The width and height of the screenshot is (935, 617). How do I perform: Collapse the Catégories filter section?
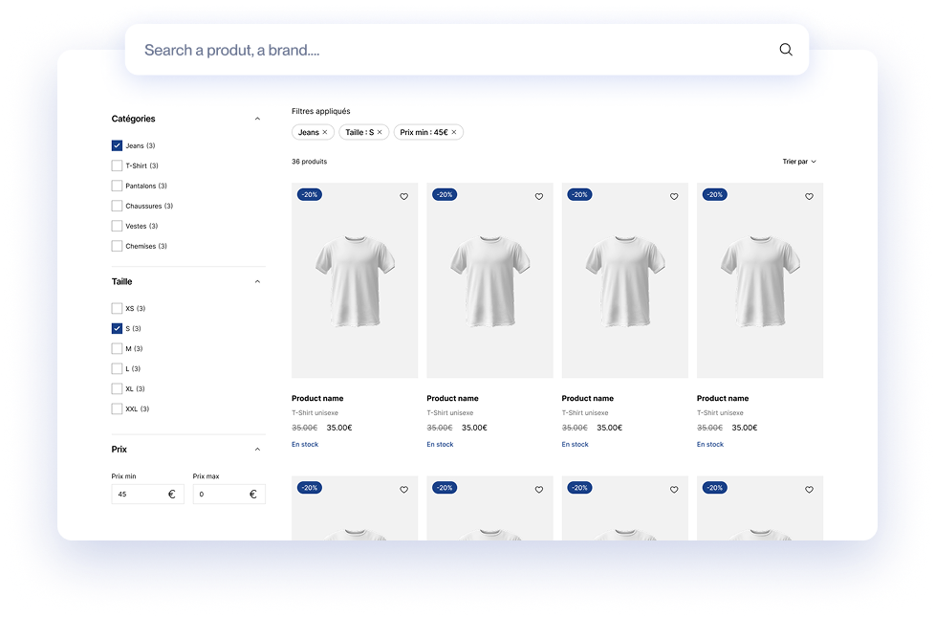point(257,119)
